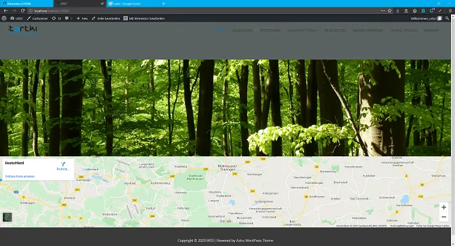The height and width of the screenshot is (246, 455).
Task: Open the OFFENE STELLEN menu item
Action: point(404,30)
